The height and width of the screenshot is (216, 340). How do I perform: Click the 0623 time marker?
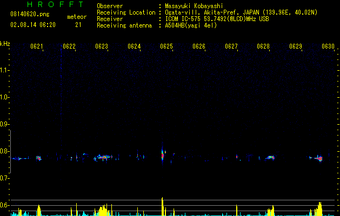click(102, 46)
